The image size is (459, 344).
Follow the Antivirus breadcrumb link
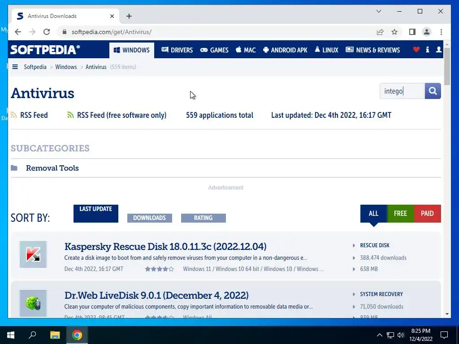point(96,67)
